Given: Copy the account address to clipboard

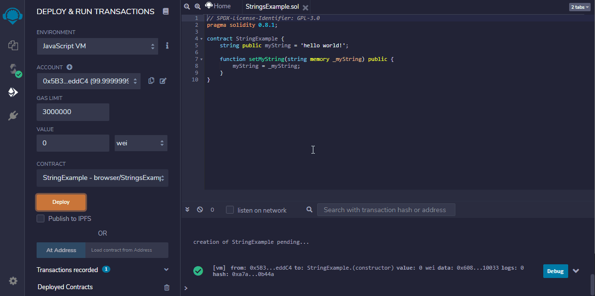Looking at the screenshot, I should tap(151, 80).
